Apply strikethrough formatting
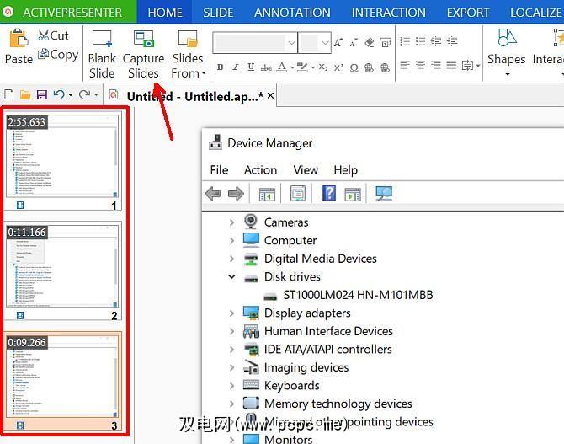 (x=266, y=67)
